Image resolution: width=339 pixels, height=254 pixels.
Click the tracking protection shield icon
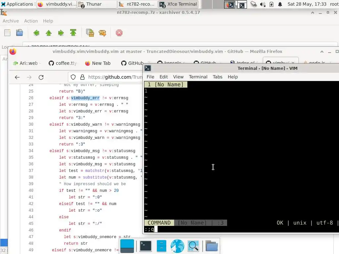(x=73, y=77)
